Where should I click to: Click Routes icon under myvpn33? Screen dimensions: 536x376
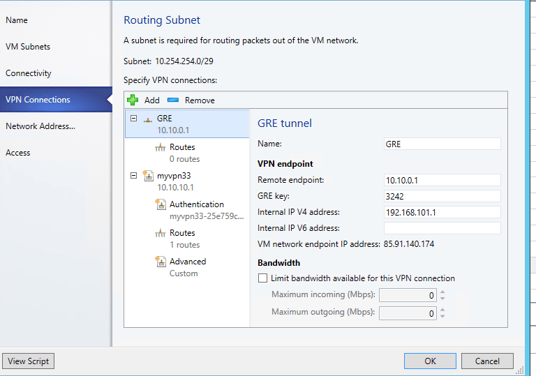point(161,234)
